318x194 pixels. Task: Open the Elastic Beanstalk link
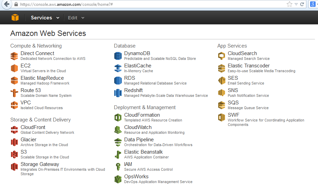click(x=143, y=152)
